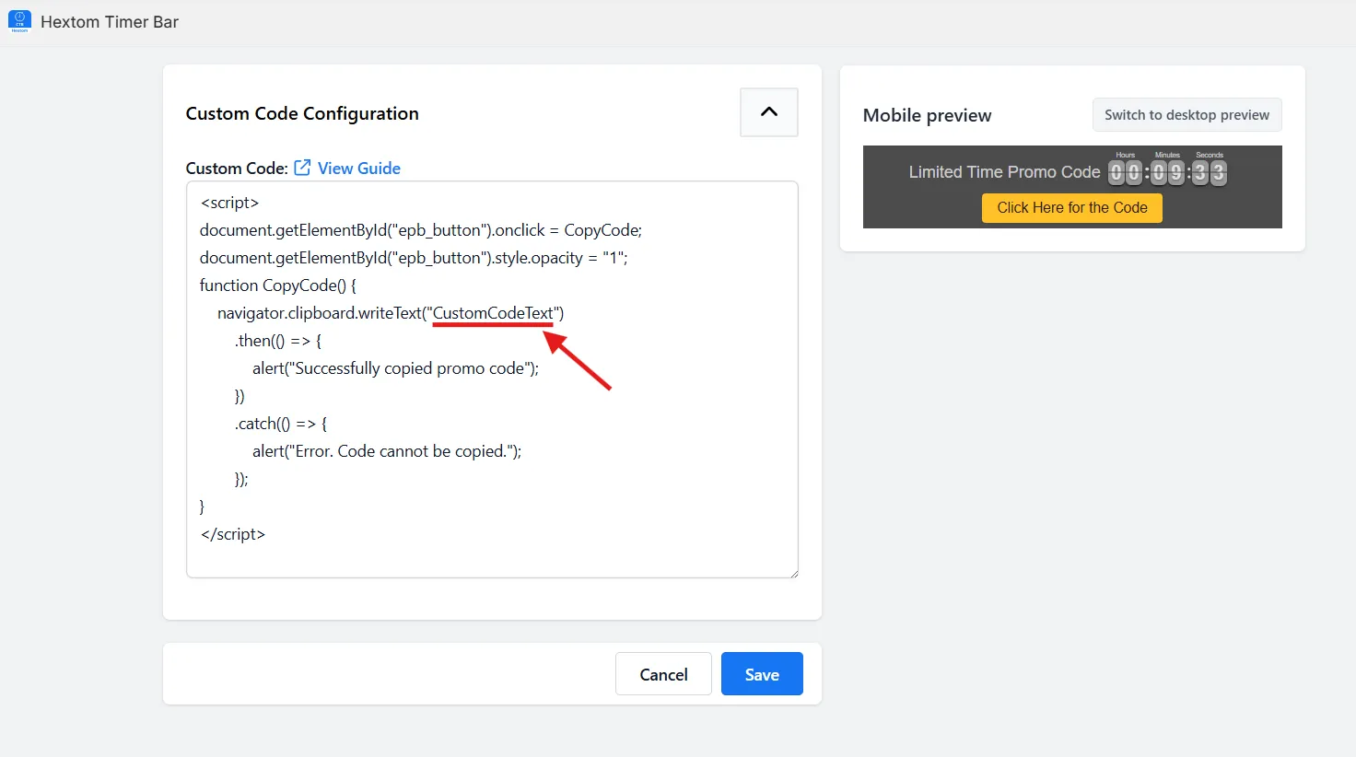This screenshot has height=757, width=1356.
Task: Click the text area resize handle
Action: (x=792, y=572)
